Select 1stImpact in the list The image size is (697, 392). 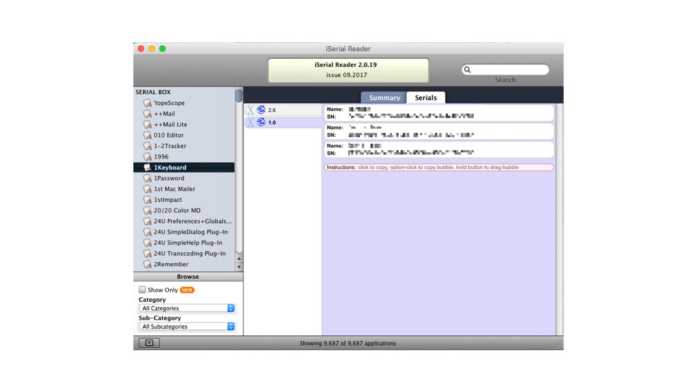click(184, 200)
